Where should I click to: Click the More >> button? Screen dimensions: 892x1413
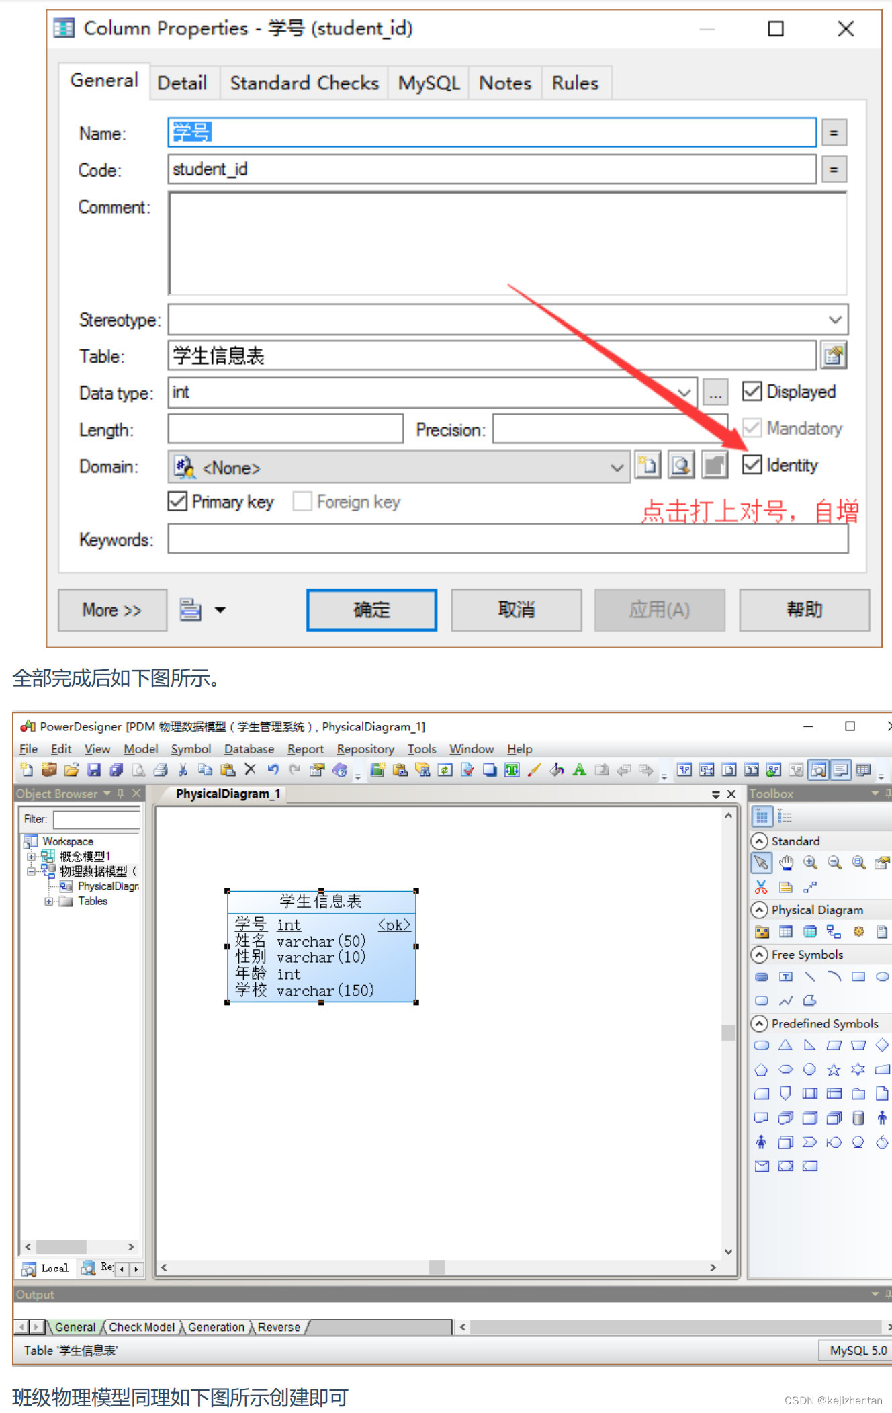pyautogui.click(x=112, y=610)
